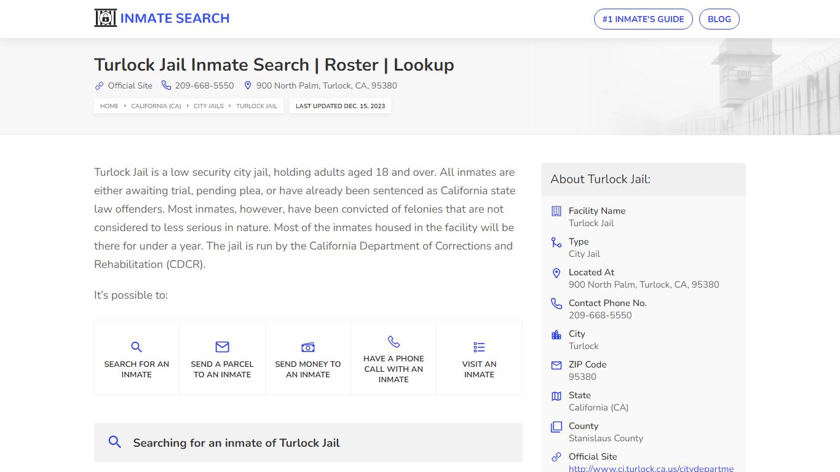Click the phone icon beside 209-668-5550 in header
Screen dimensions: 840x472
(166, 85)
